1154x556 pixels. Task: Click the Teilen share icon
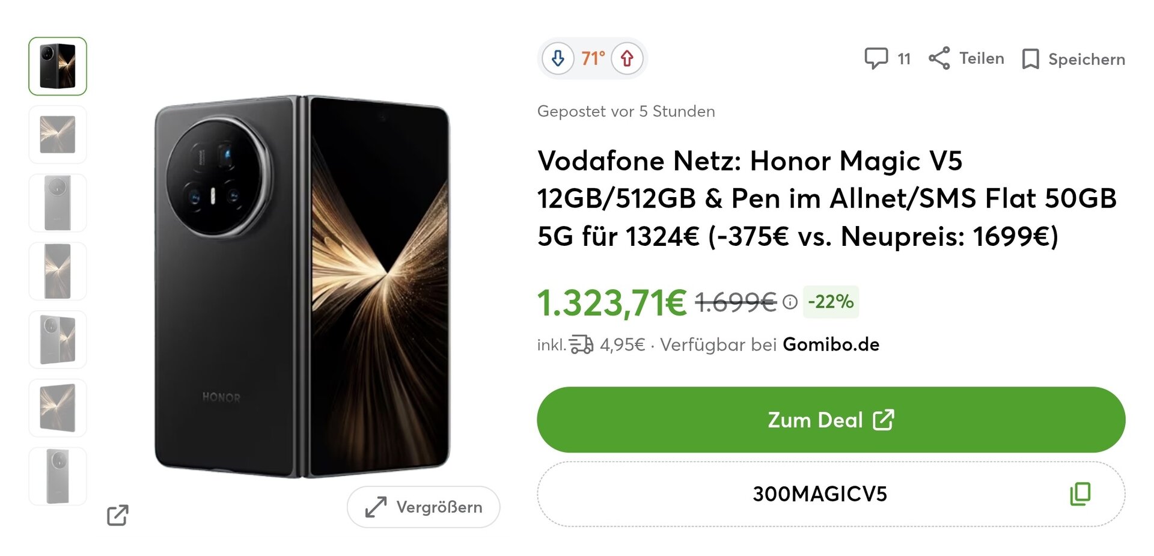(x=939, y=58)
